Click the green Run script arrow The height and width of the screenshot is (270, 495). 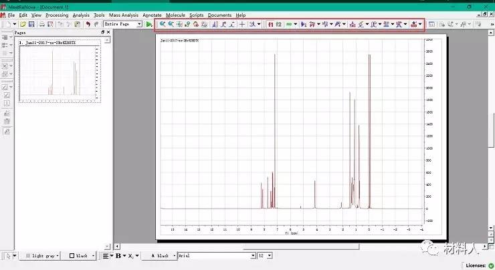point(149,24)
